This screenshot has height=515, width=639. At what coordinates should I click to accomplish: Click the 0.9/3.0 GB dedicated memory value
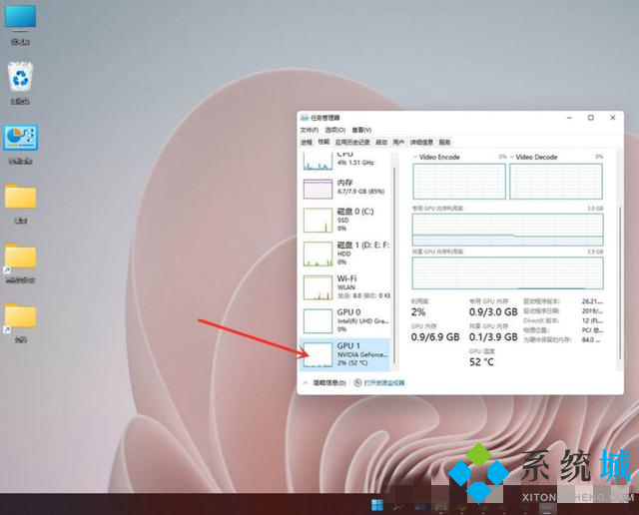(493, 312)
